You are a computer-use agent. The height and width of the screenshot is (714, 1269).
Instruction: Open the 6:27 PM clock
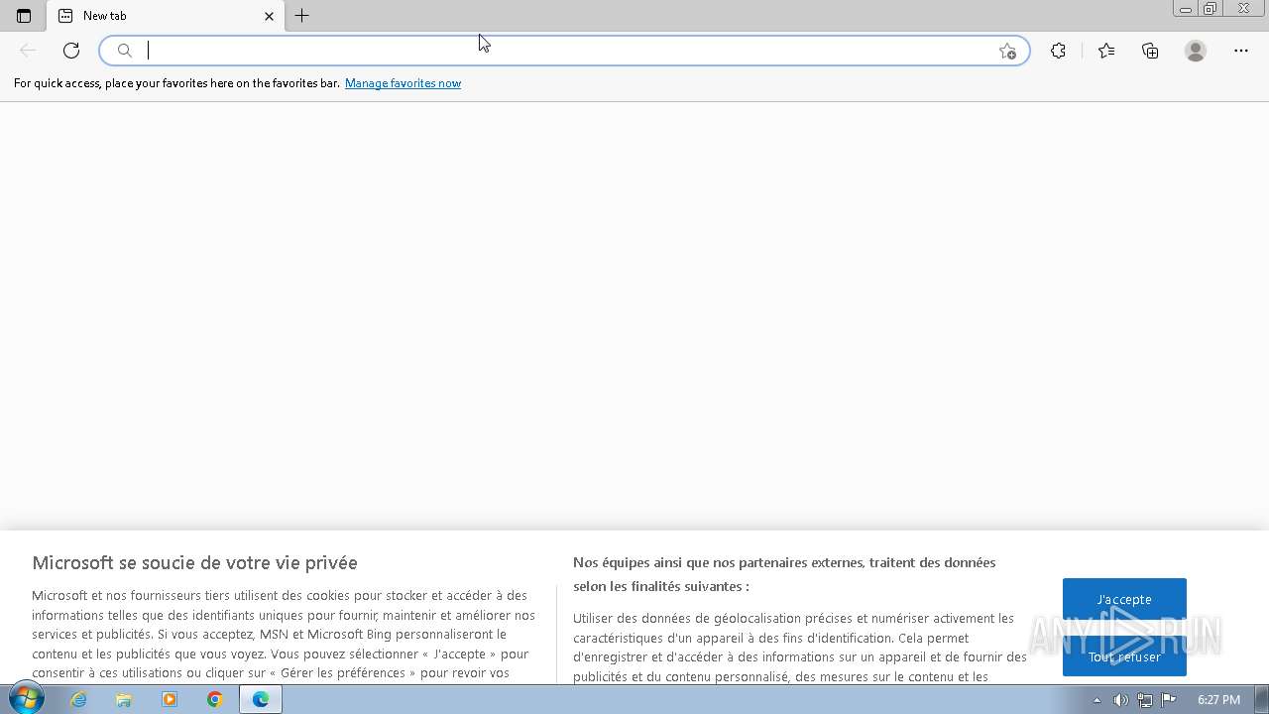pyautogui.click(x=1218, y=700)
